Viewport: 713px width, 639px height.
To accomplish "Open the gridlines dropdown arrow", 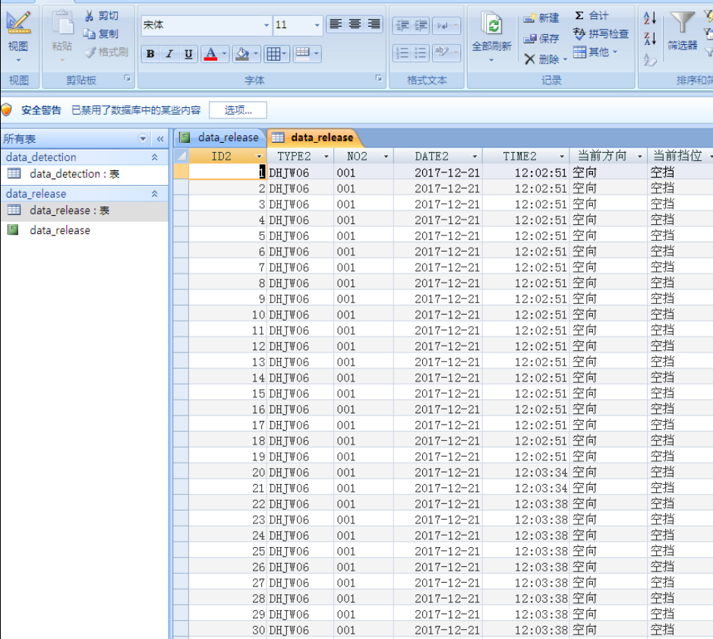I will tap(285, 54).
